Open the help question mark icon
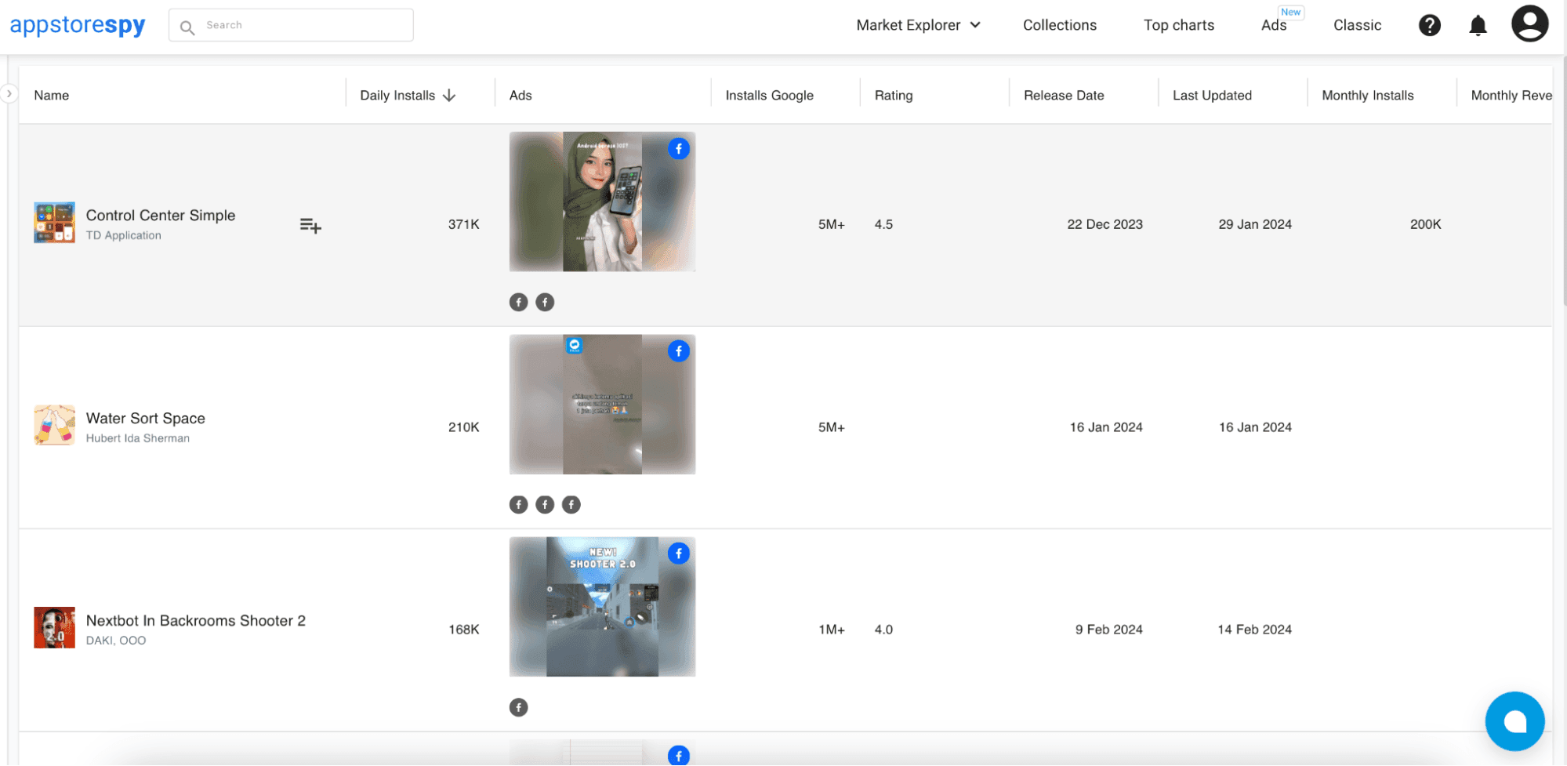Screen dimensions: 1567x766 [1429, 25]
